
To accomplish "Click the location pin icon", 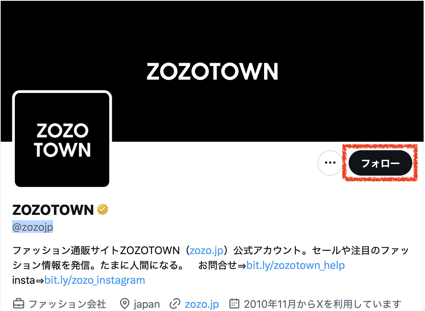I will click(x=124, y=304).
